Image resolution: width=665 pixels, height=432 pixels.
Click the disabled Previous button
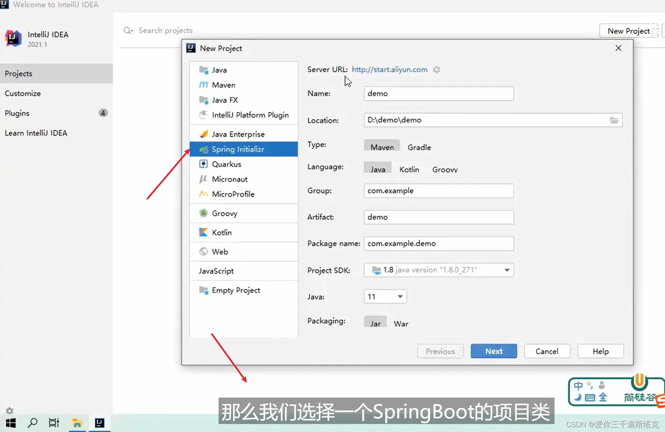pyautogui.click(x=440, y=351)
